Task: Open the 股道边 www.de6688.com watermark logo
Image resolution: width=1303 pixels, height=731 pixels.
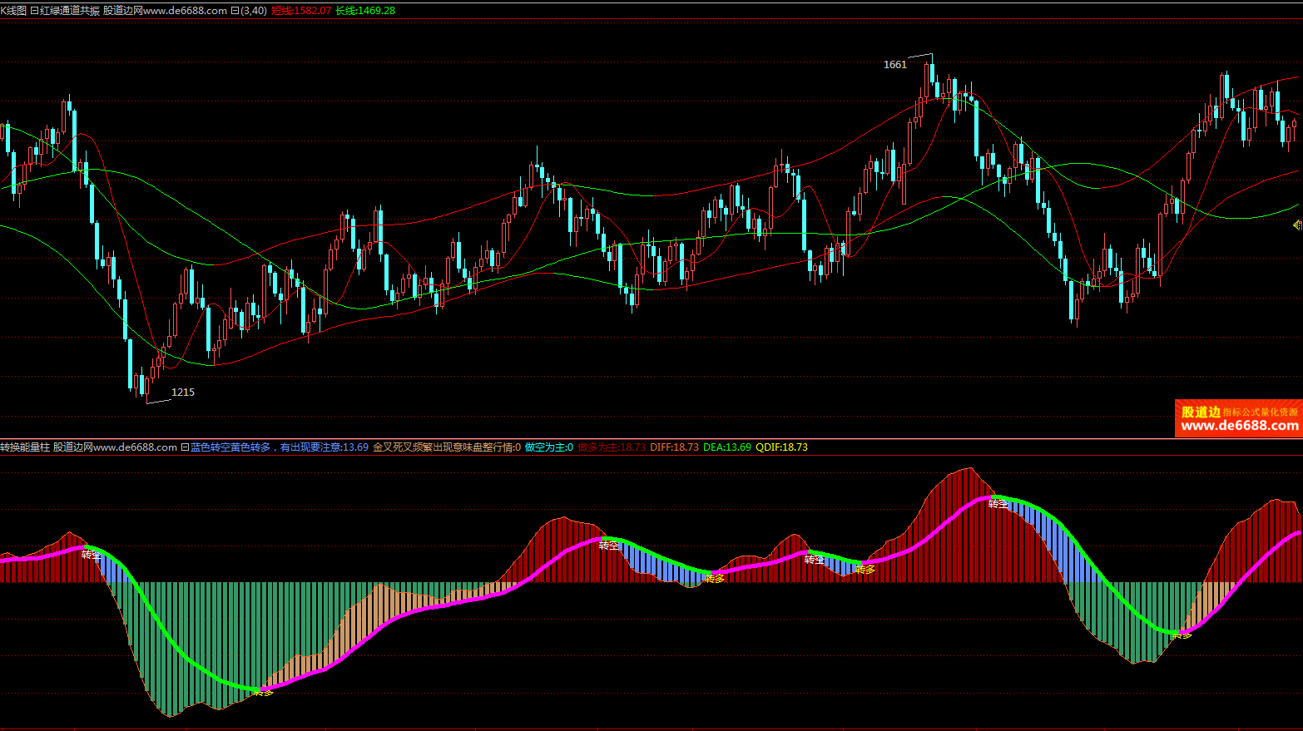Action: [x=1238, y=418]
